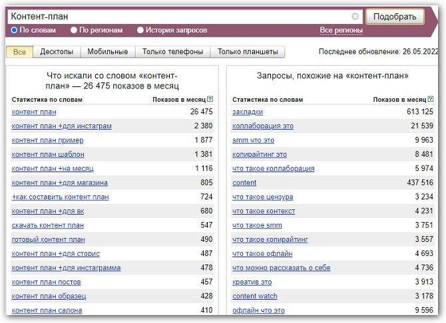Click the help icon beside right 'Показов в месяц'
The image size is (446, 323).
click(430, 100)
